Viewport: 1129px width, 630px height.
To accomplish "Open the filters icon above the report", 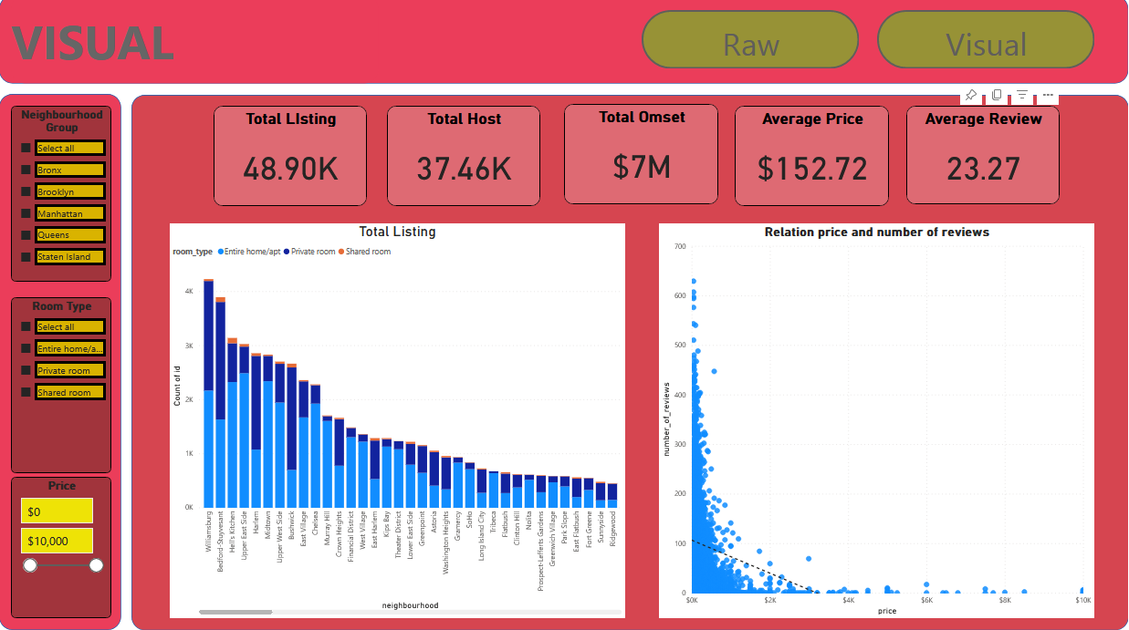I will click(1022, 95).
